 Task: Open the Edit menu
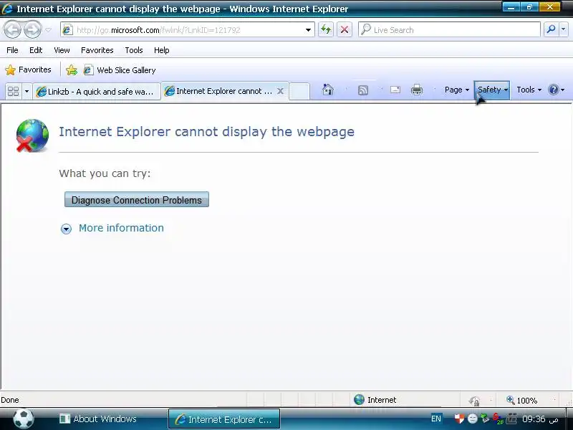36,50
